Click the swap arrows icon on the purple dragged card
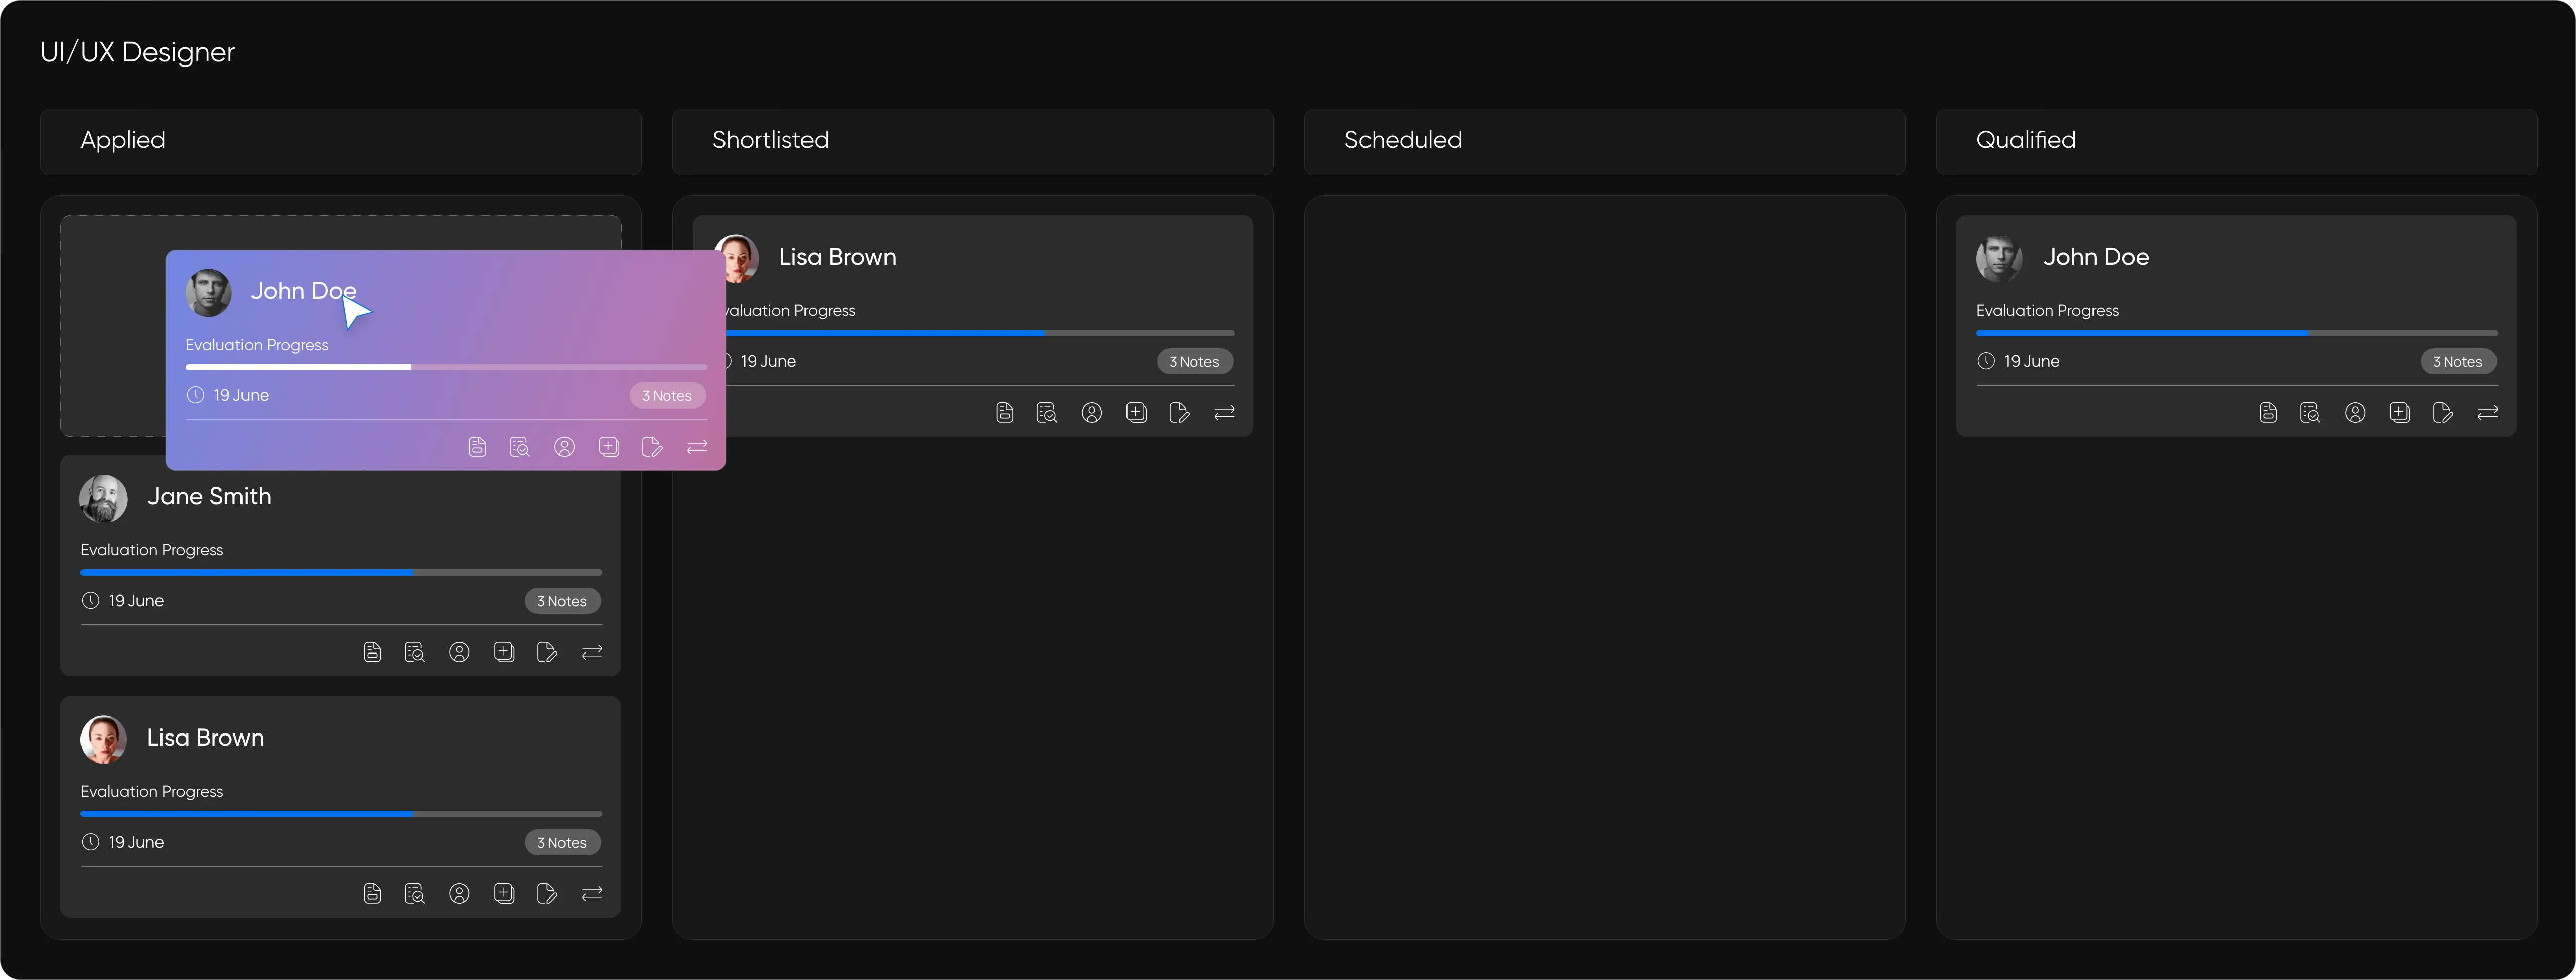Viewport: 2576px width, 980px height. pos(697,447)
